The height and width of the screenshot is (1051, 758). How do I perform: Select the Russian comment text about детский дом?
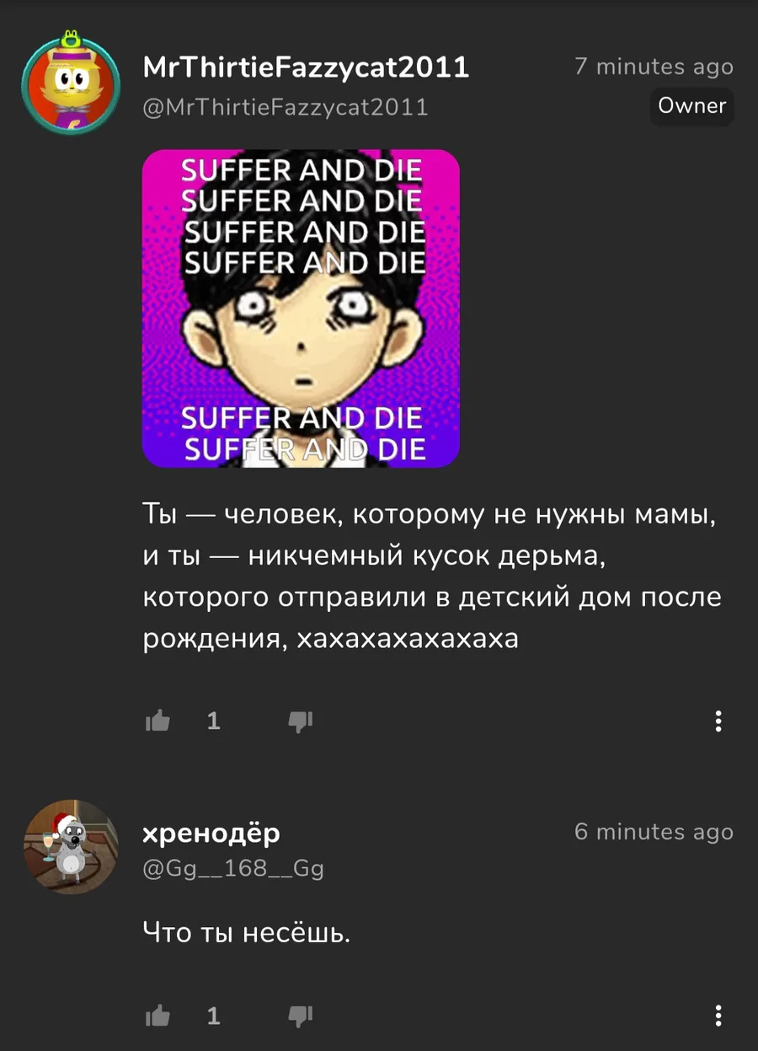[432, 576]
